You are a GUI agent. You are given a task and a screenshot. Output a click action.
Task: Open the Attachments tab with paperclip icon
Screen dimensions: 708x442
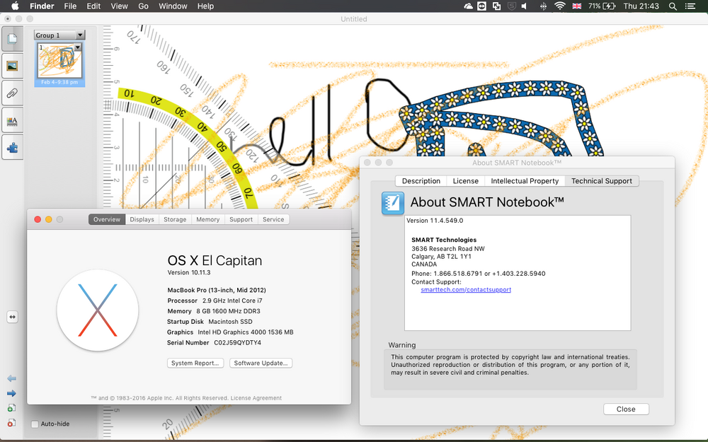pos(12,93)
